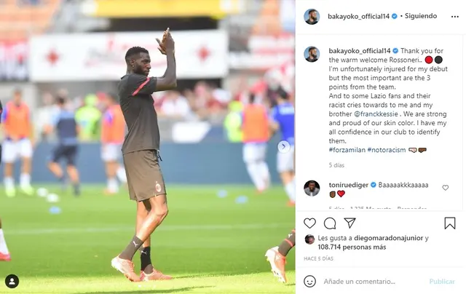Open emoji picker smiley icon
466x294 pixels.
coord(309,281)
